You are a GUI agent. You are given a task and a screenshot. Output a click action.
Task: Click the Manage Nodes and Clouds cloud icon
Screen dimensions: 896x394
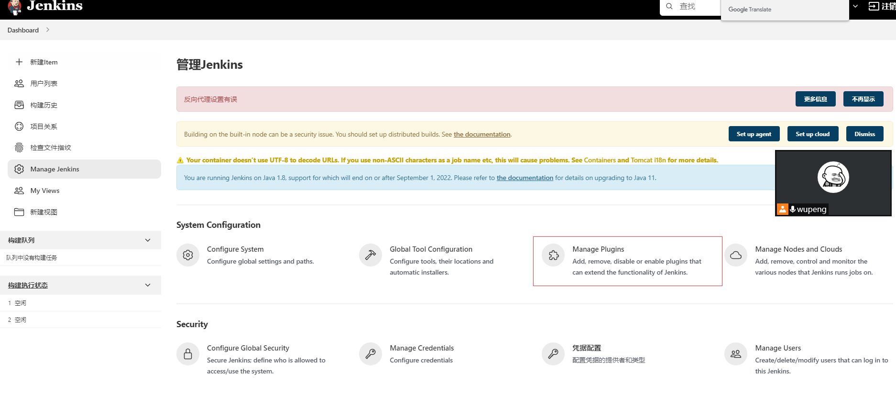[x=736, y=255]
